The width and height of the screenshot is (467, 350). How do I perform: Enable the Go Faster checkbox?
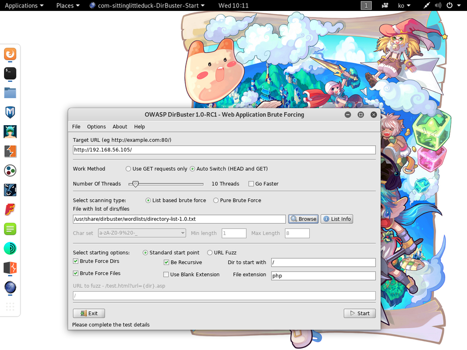point(251,183)
